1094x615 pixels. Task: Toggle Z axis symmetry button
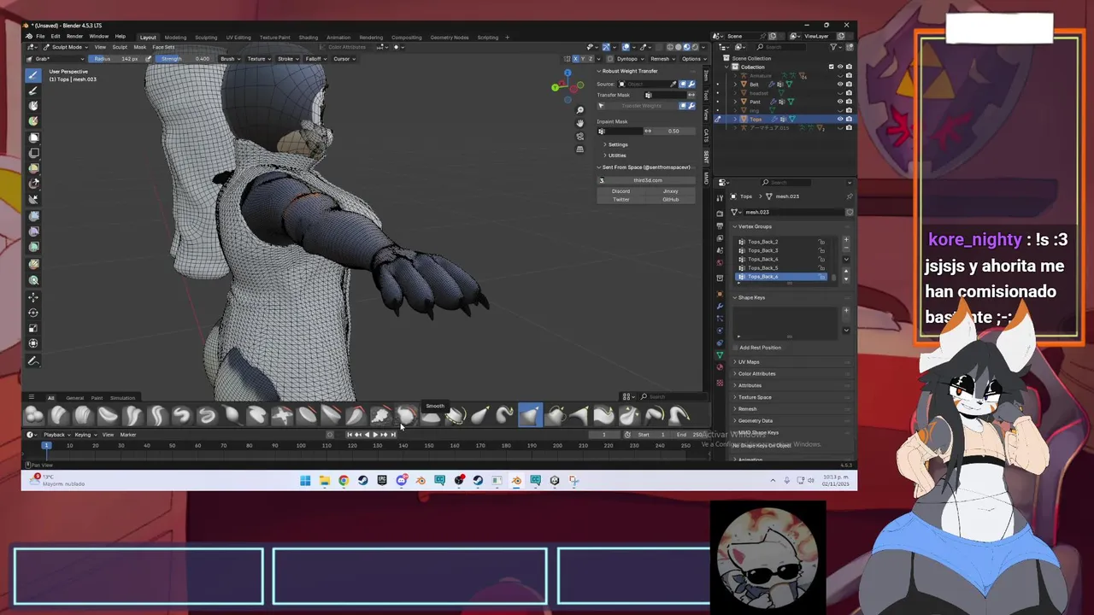591,59
